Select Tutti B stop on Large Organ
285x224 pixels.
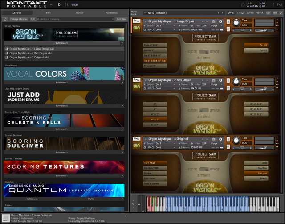[256, 50]
